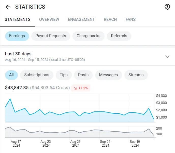
Task: Click the back arrow icon
Action: pyautogui.click(x=8, y=7)
